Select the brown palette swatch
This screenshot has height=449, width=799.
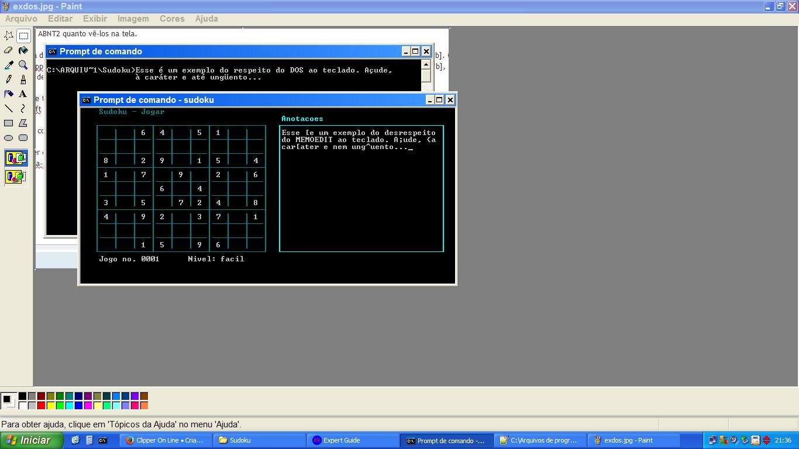click(x=144, y=396)
